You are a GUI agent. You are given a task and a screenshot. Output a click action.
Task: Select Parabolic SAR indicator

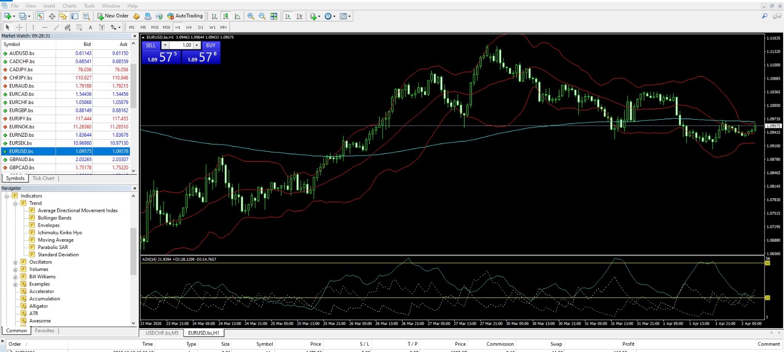click(x=53, y=247)
